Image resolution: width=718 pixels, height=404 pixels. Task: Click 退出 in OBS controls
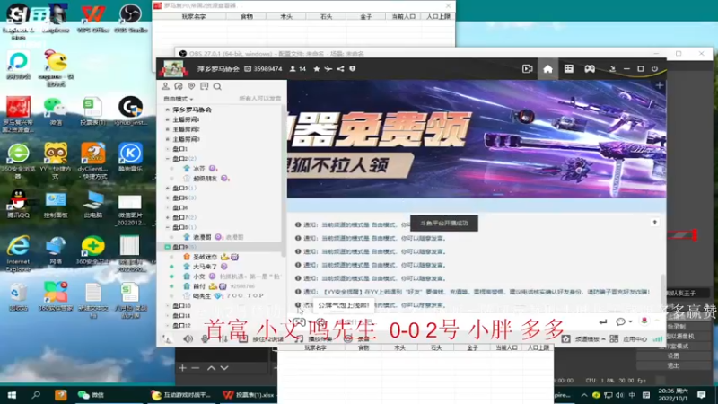tap(673, 365)
